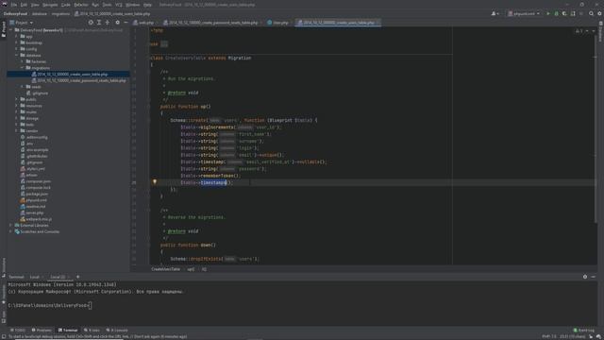Image resolution: width=604 pixels, height=340 pixels.
Task: Select webpack.mix.js in project tree
Action: (36, 219)
